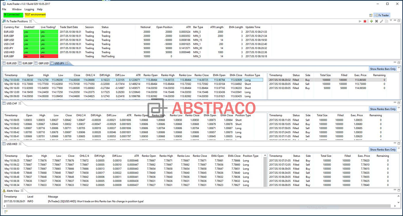Click Show Renko Bars Only in the USD.JPY panel
The width and height of the screenshot is (403, 216).
383,68
